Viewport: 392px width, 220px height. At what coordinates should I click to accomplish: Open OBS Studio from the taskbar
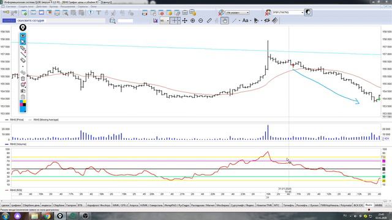click(x=85, y=216)
